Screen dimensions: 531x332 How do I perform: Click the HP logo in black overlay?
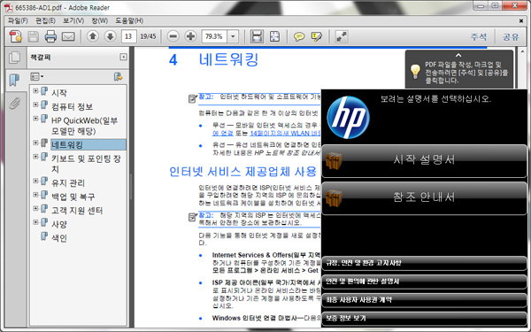[348, 118]
